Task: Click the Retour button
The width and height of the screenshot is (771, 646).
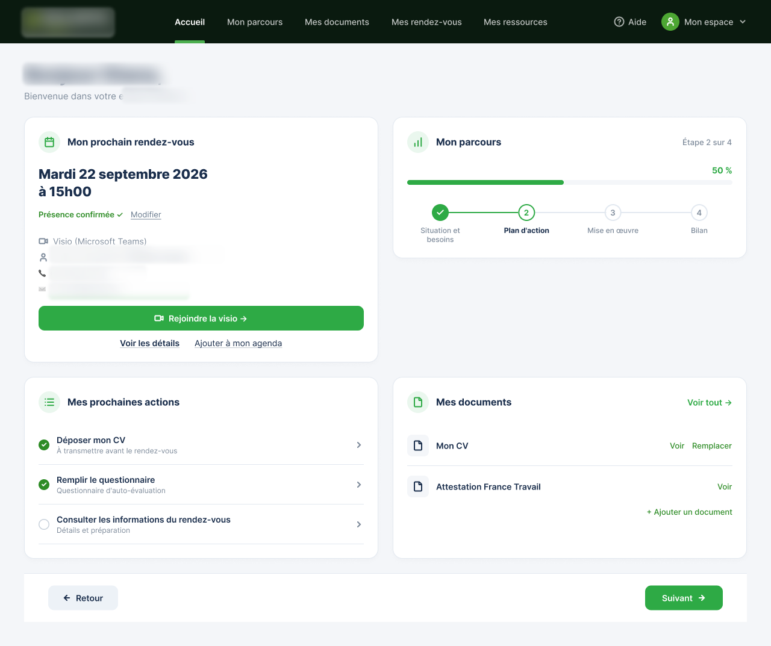Action: pyautogui.click(x=83, y=598)
